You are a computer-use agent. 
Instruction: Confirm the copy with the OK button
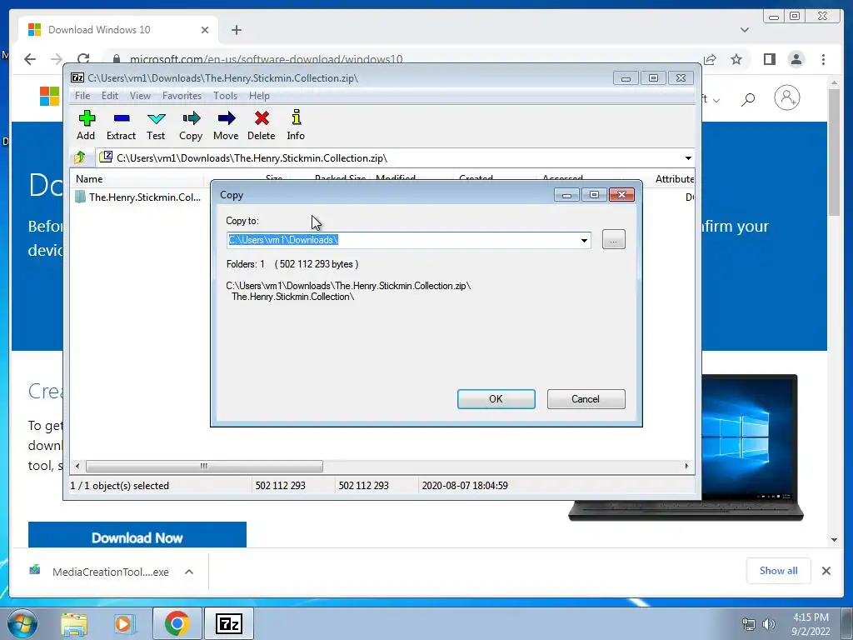(x=496, y=399)
